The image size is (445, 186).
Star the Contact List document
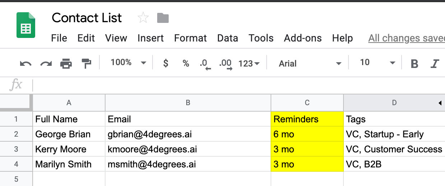143,18
